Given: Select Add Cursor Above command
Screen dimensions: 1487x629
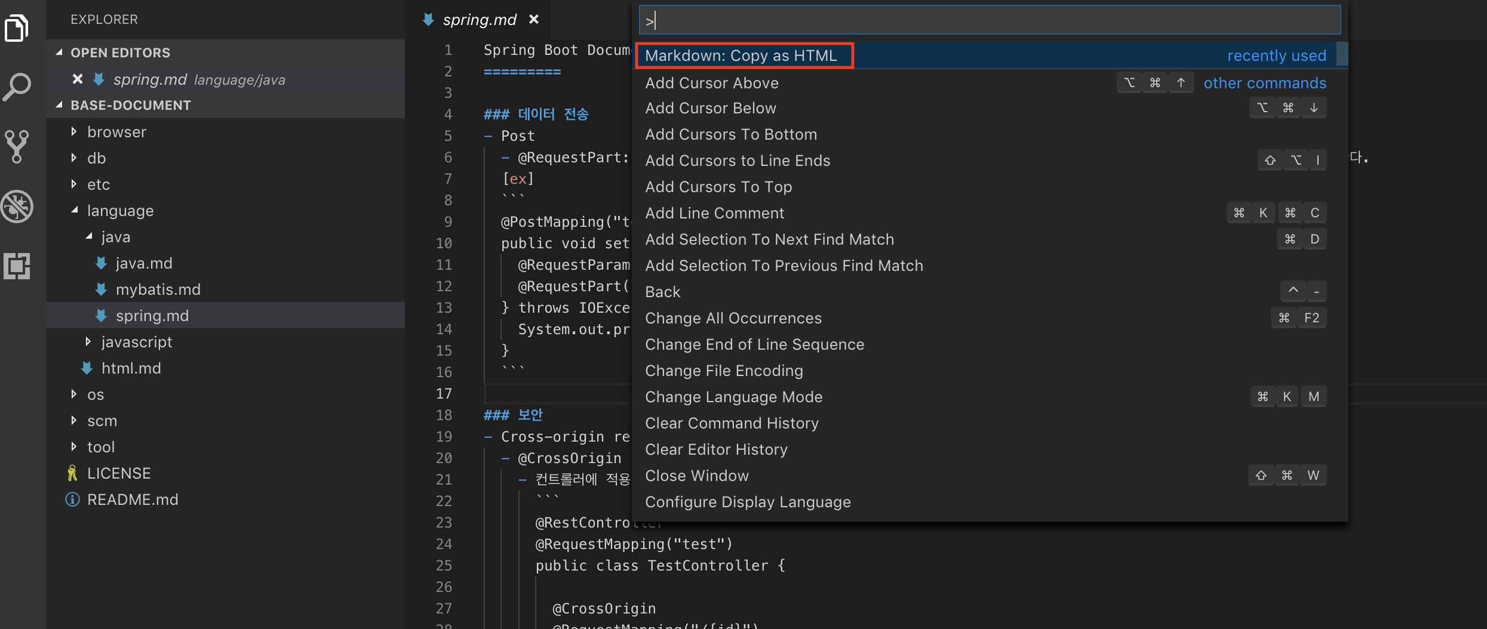Looking at the screenshot, I should pos(990,83).
